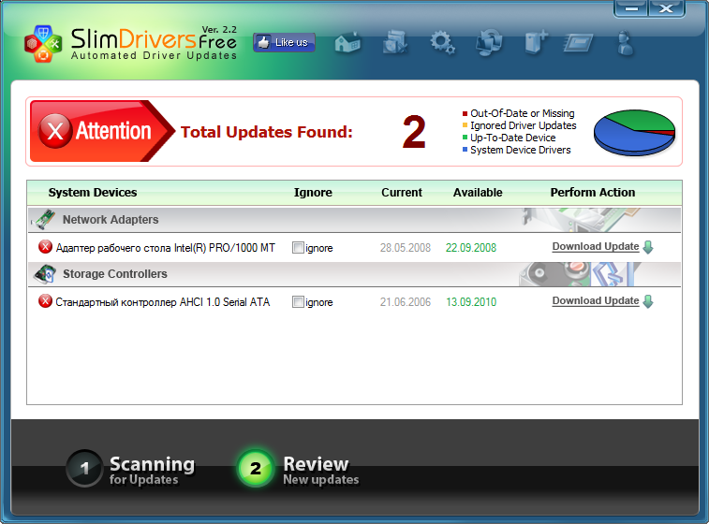Click the Ignore column header

[313, 193]
